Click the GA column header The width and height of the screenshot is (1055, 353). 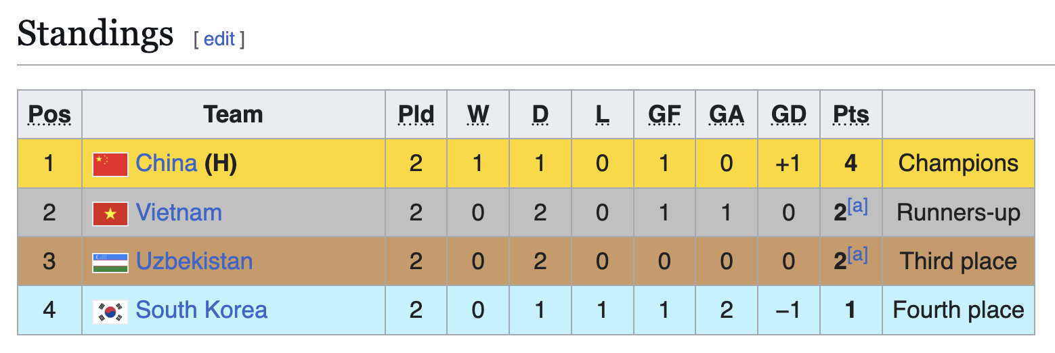[727, 115]
